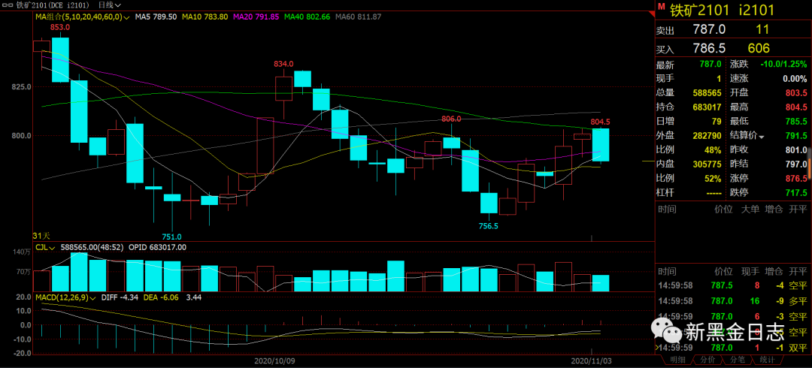This screenshot has height=368, width=812.
Task: Select the 多平 tick row
Action: click(x=732, y=300)
